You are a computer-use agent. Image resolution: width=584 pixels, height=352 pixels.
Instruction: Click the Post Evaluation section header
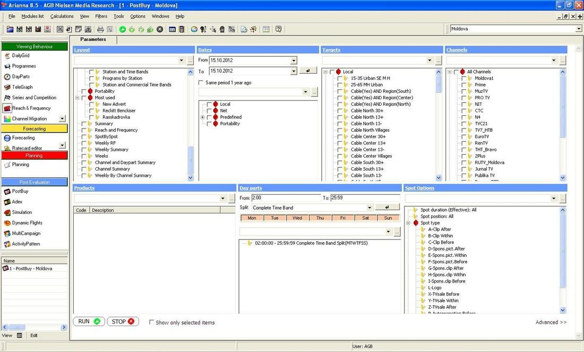pyautogui.click(x=35, y=182)
